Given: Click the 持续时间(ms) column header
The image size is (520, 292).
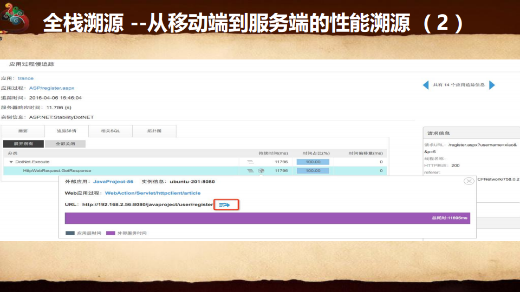Looking at the screenshot, I should 273,153.
